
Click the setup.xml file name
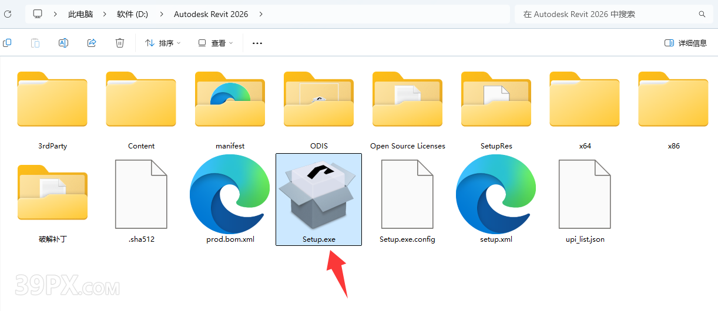(496, 239)
